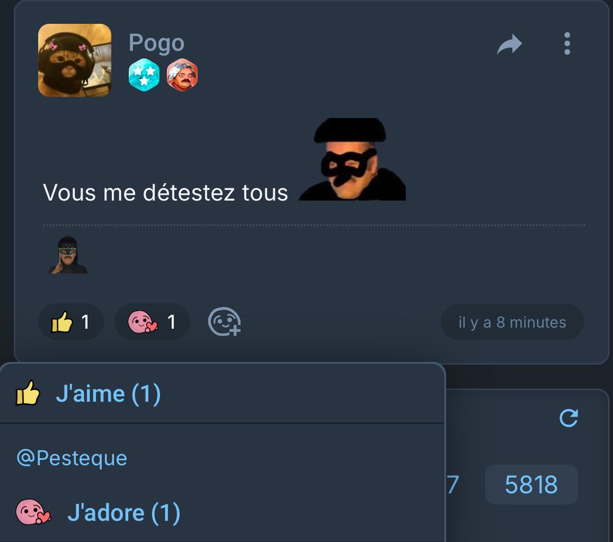Open the @Pesteque user mention
Viewport: 613px width, 542px height.
point(72,458)
